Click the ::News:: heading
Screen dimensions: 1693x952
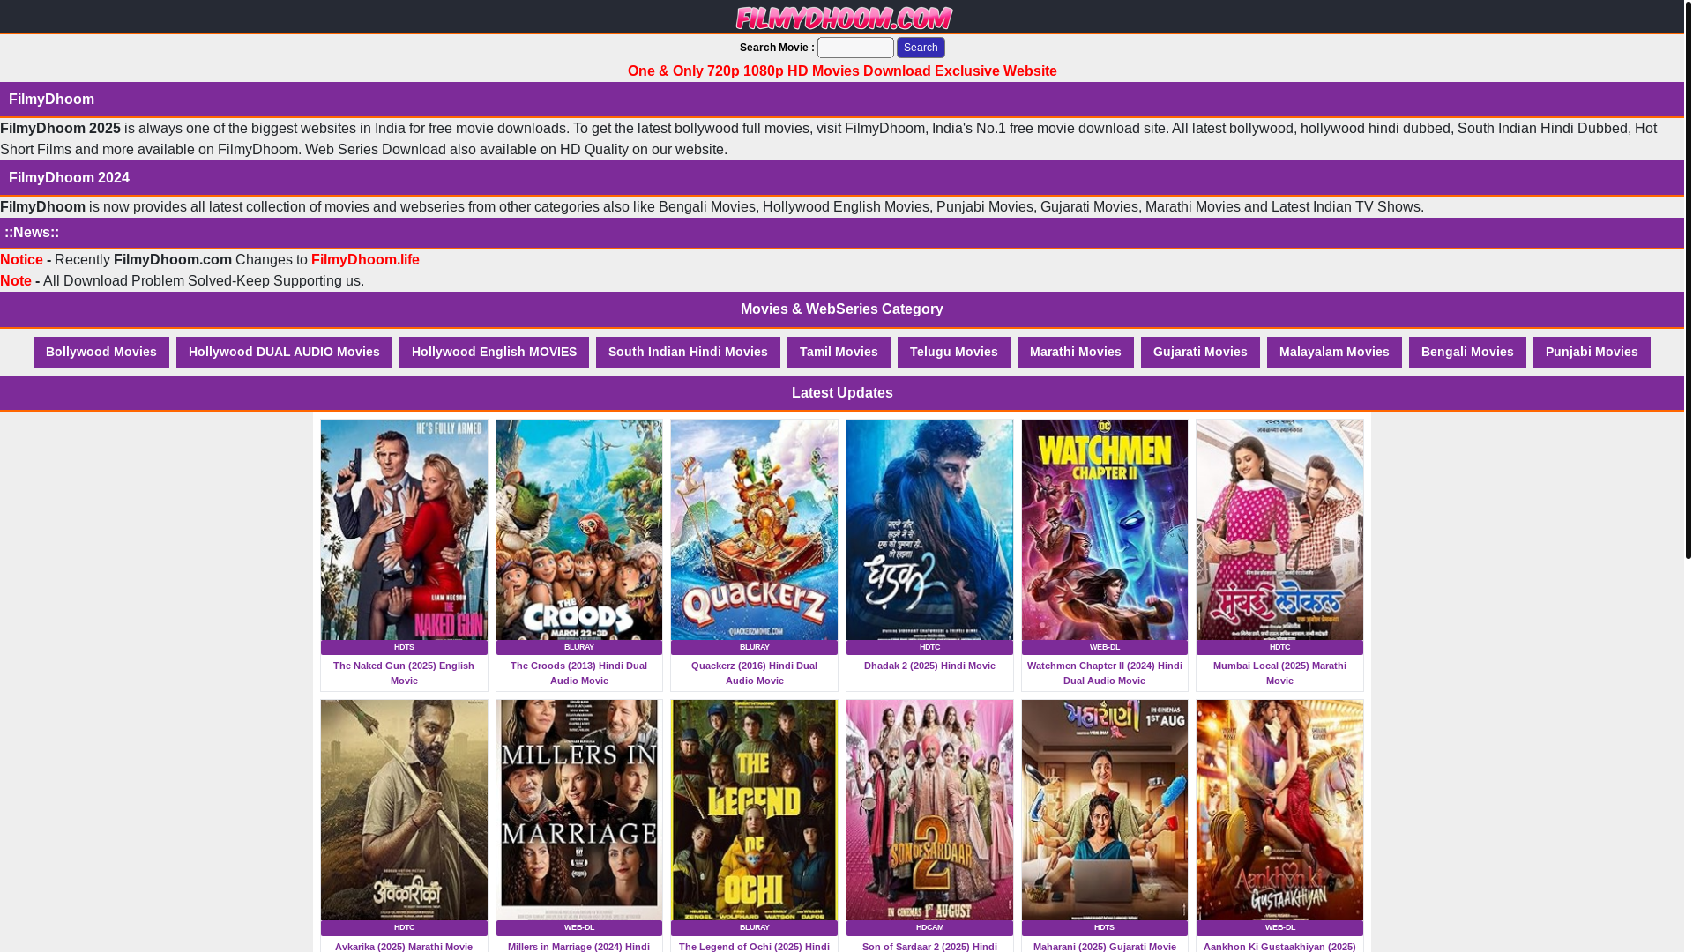point(32,233)
